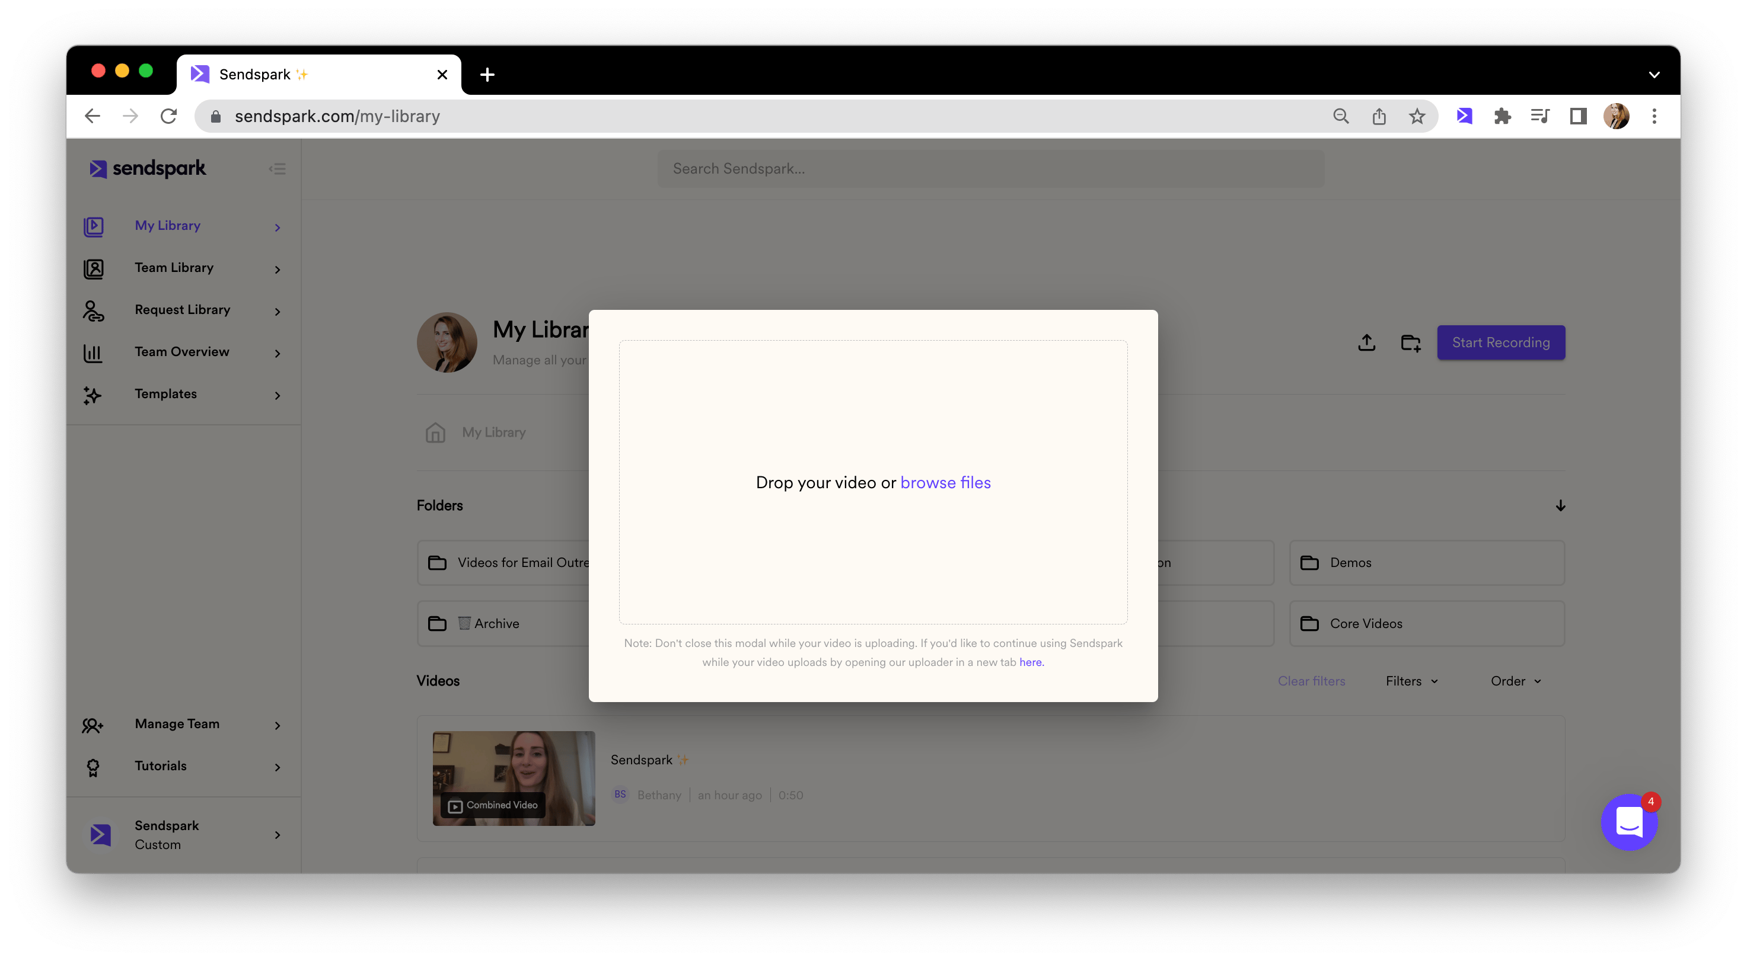1747x961 pixels.
Task: Open Templates in the sidebar
Action: coord(165,394)
